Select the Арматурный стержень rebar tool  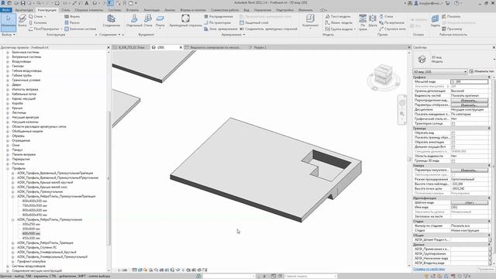click(x=185, y=21)
